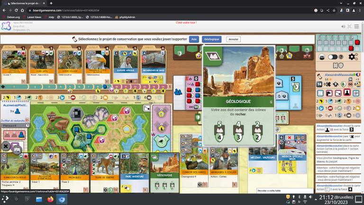Click the Association action card icon in player panel
Image resolution: width=364 pixels, height=205 pixels.
click(x=347, y=93)
